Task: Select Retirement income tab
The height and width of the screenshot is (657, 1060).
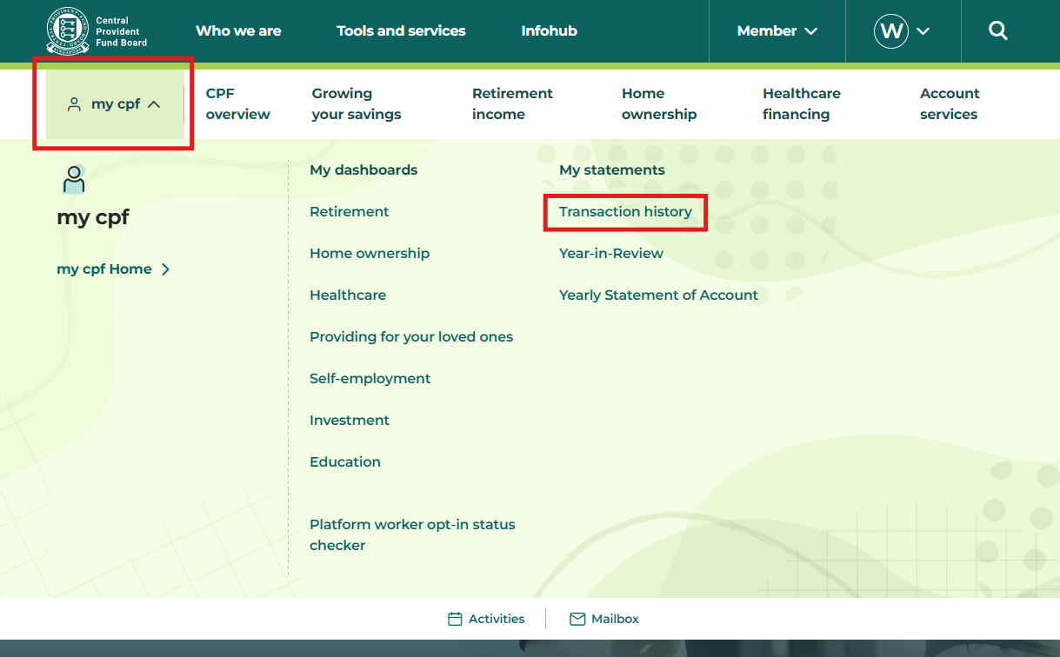Action: [x=512, y=103]
